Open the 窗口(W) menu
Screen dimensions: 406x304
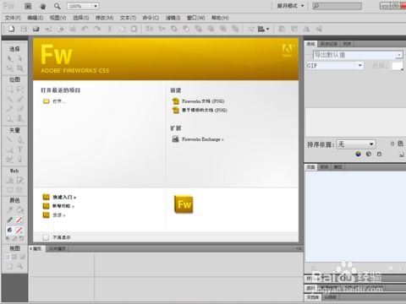[195, 18]
